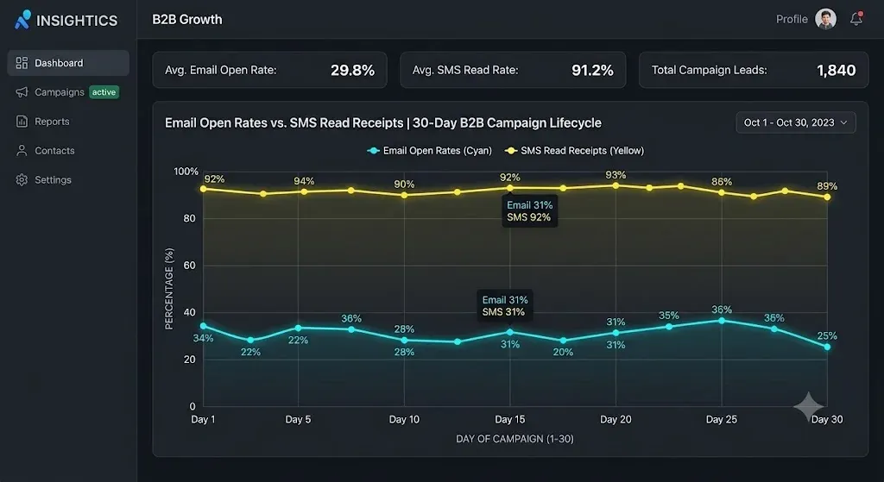
Task: Click the chart title text
Action: (382, 122)
